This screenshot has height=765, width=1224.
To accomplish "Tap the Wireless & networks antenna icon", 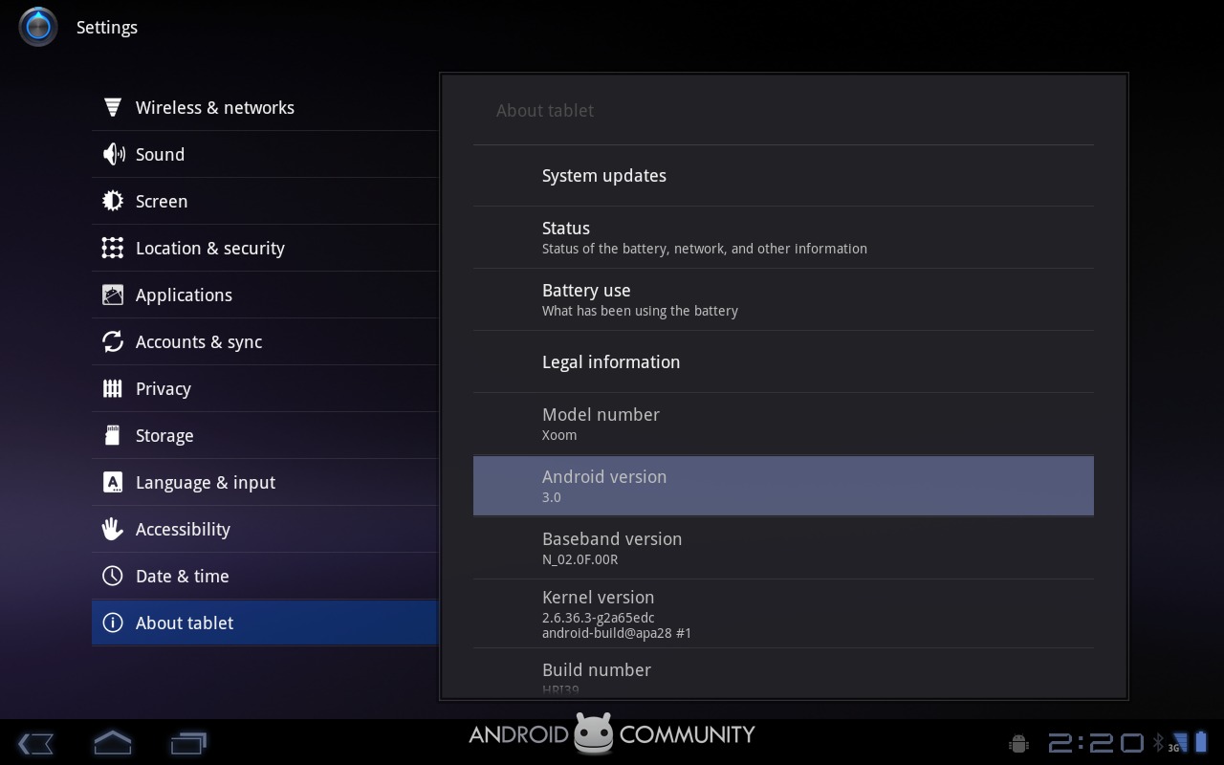I will (113, 107).
